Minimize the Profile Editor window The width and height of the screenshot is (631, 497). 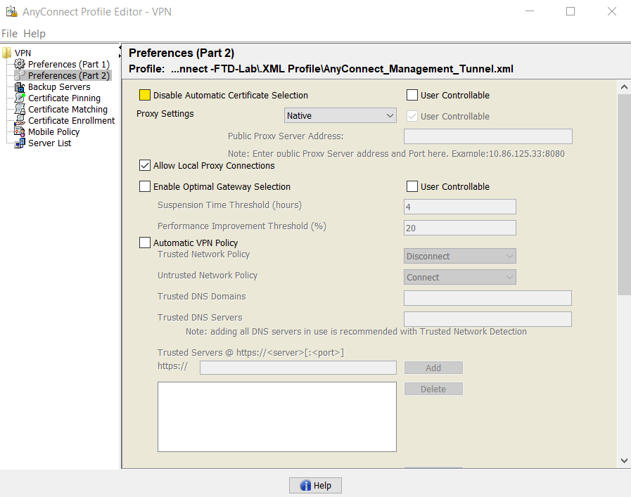point(530,11)
